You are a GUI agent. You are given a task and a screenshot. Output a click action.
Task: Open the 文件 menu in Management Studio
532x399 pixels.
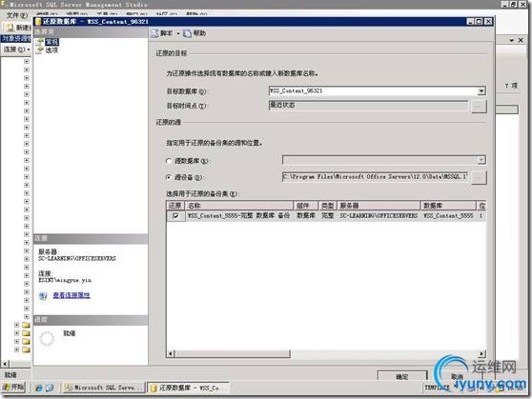tap(16, 15)
